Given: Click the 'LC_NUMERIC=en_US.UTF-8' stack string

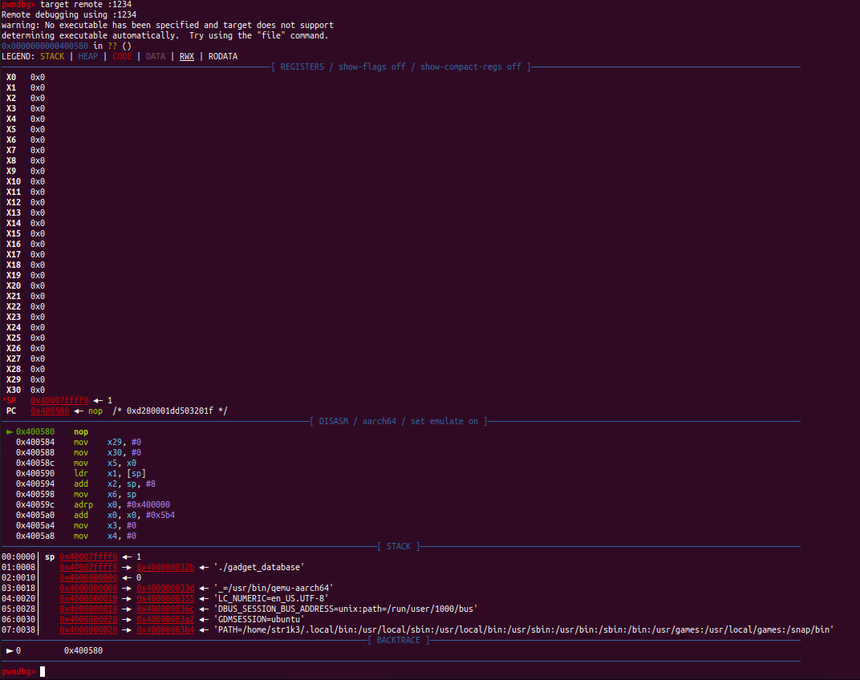Looking at the screenshot, I should coord(270,598).
